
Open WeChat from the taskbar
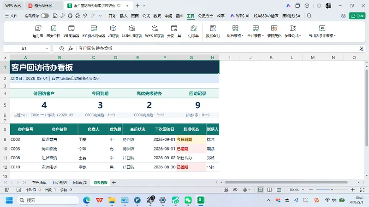[188, 200]
